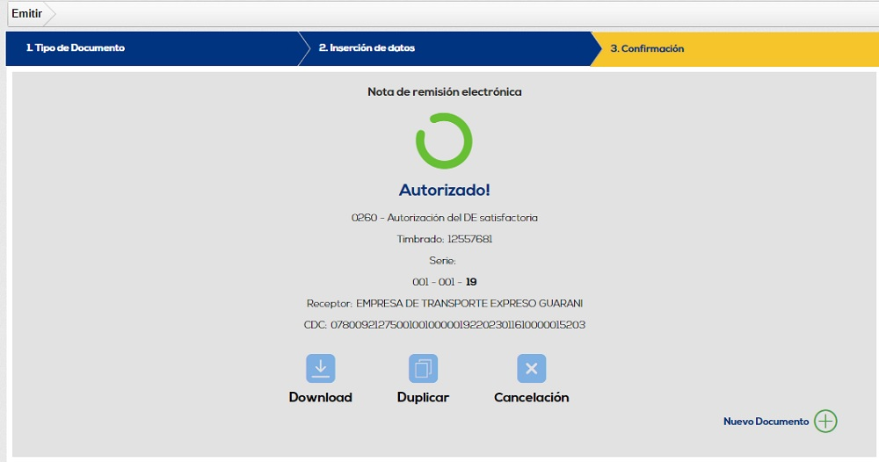Click the Nota de remisión electrónica title

coord(444,91)
